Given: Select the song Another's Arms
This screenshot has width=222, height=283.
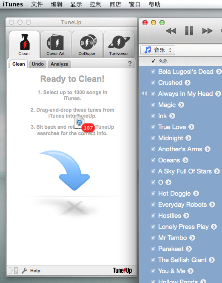Looking at the screenshot, I should 180,149.
